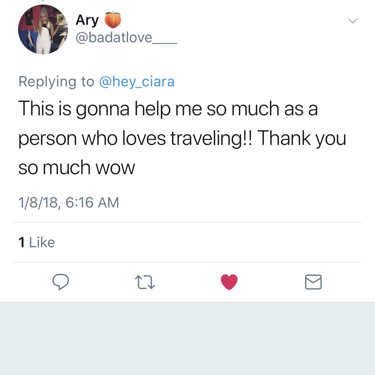View who liked via "1 Like"
This screenshot has width=375, height=375.
pos(37,242)
